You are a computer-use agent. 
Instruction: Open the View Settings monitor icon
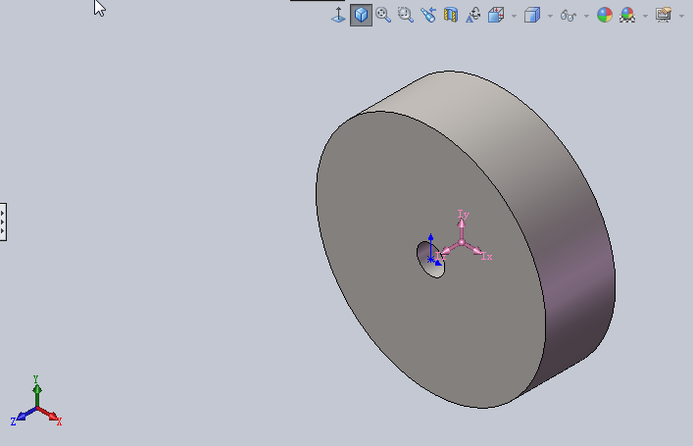(x=664, y=15)
